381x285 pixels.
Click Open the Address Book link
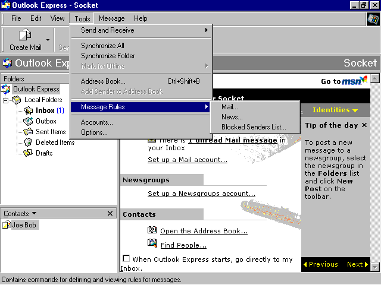click(x=204, y=231)
